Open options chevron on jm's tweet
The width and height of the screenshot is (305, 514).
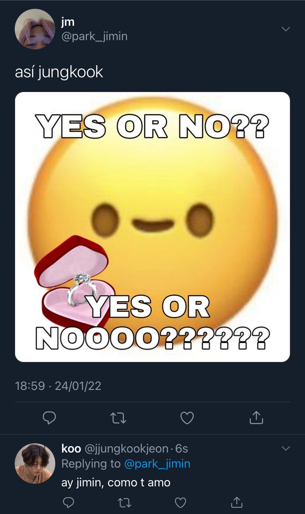coord(285,29)
